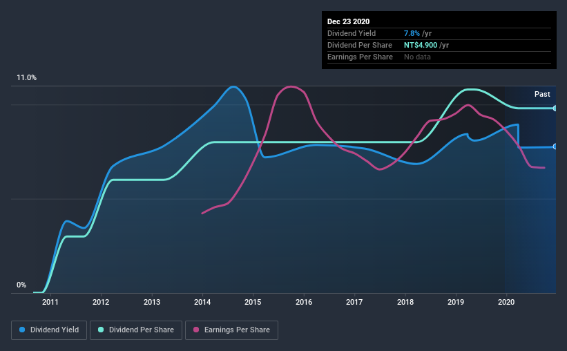Select the 2012 x-axis label
The image size is (567, 351).
[101, 302]
